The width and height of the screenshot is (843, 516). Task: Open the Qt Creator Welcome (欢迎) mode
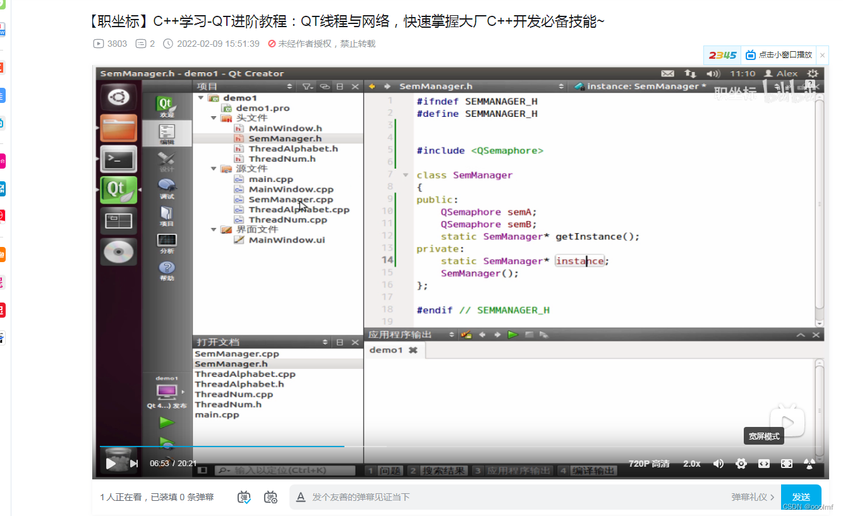click(167, 107)
